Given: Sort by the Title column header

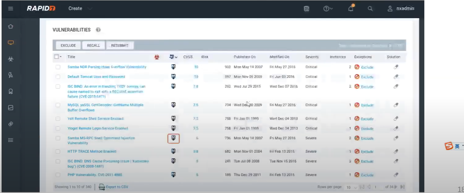Looking at the screenshot, I should tap(71, 57).
